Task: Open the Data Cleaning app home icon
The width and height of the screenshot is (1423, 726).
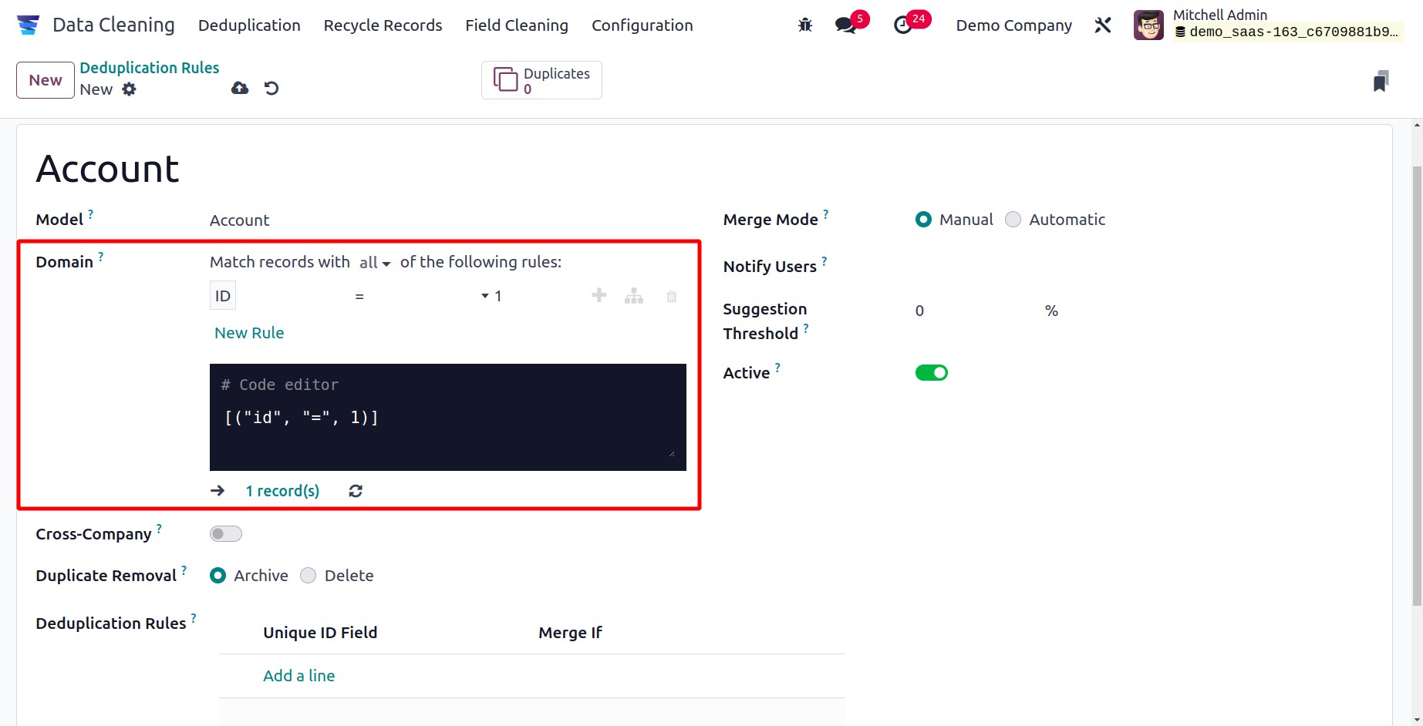Action: tap(28, 25)
